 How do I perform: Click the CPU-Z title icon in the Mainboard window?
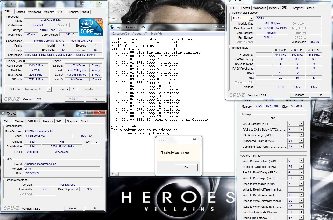pos(3,113)
